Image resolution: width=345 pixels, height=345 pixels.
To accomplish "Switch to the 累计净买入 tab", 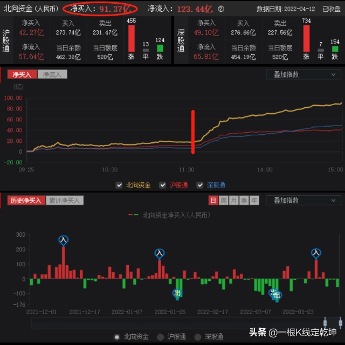I will click(65, 200).
